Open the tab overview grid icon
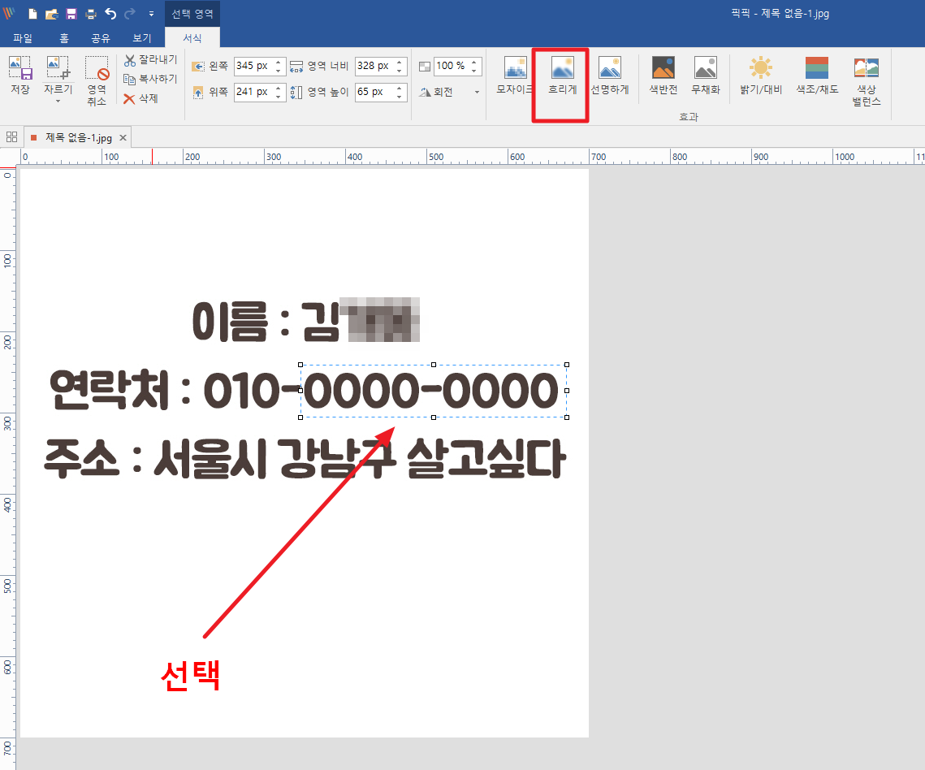The height and width of the screenshot is (770, 925). click(11, 137)
